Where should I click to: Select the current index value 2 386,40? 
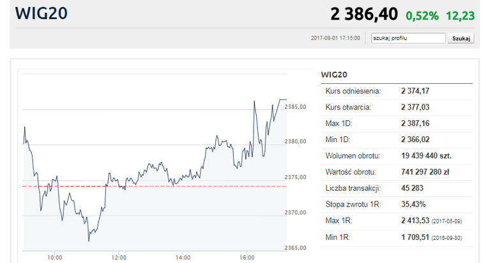363,13
